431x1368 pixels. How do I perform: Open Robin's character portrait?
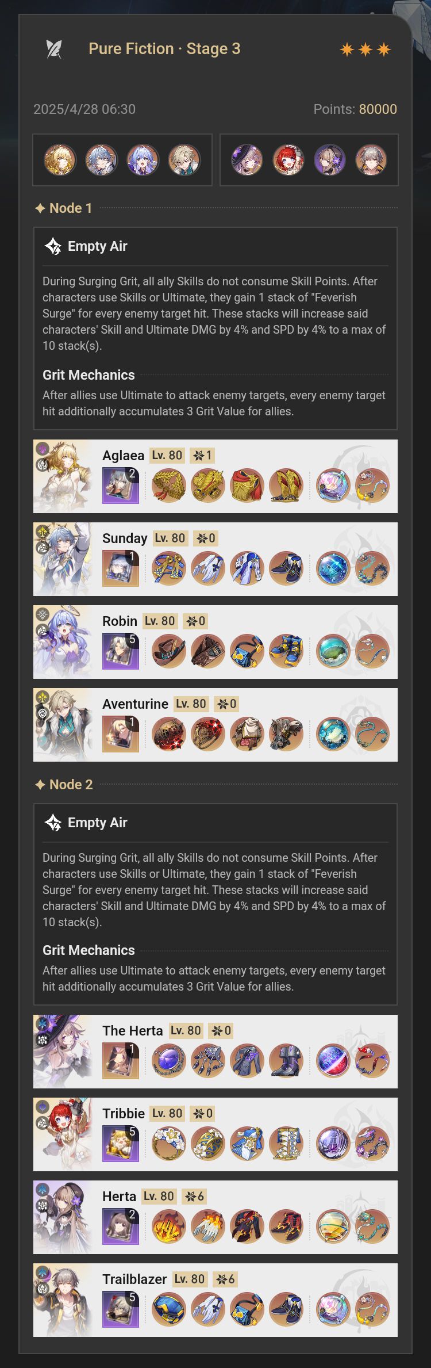63,642
